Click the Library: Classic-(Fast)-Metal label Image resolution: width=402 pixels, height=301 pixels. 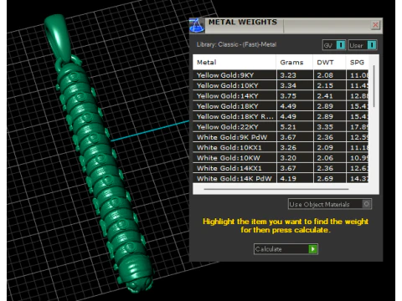point(236,44)
